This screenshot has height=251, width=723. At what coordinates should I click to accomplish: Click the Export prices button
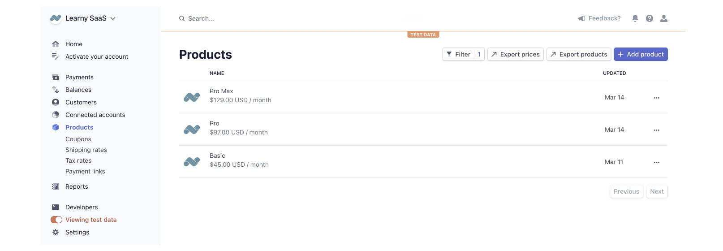(x=515, y=54)
